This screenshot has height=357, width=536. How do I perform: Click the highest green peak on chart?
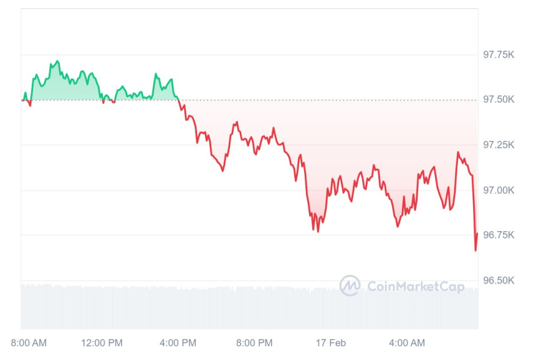click(57, 61)
